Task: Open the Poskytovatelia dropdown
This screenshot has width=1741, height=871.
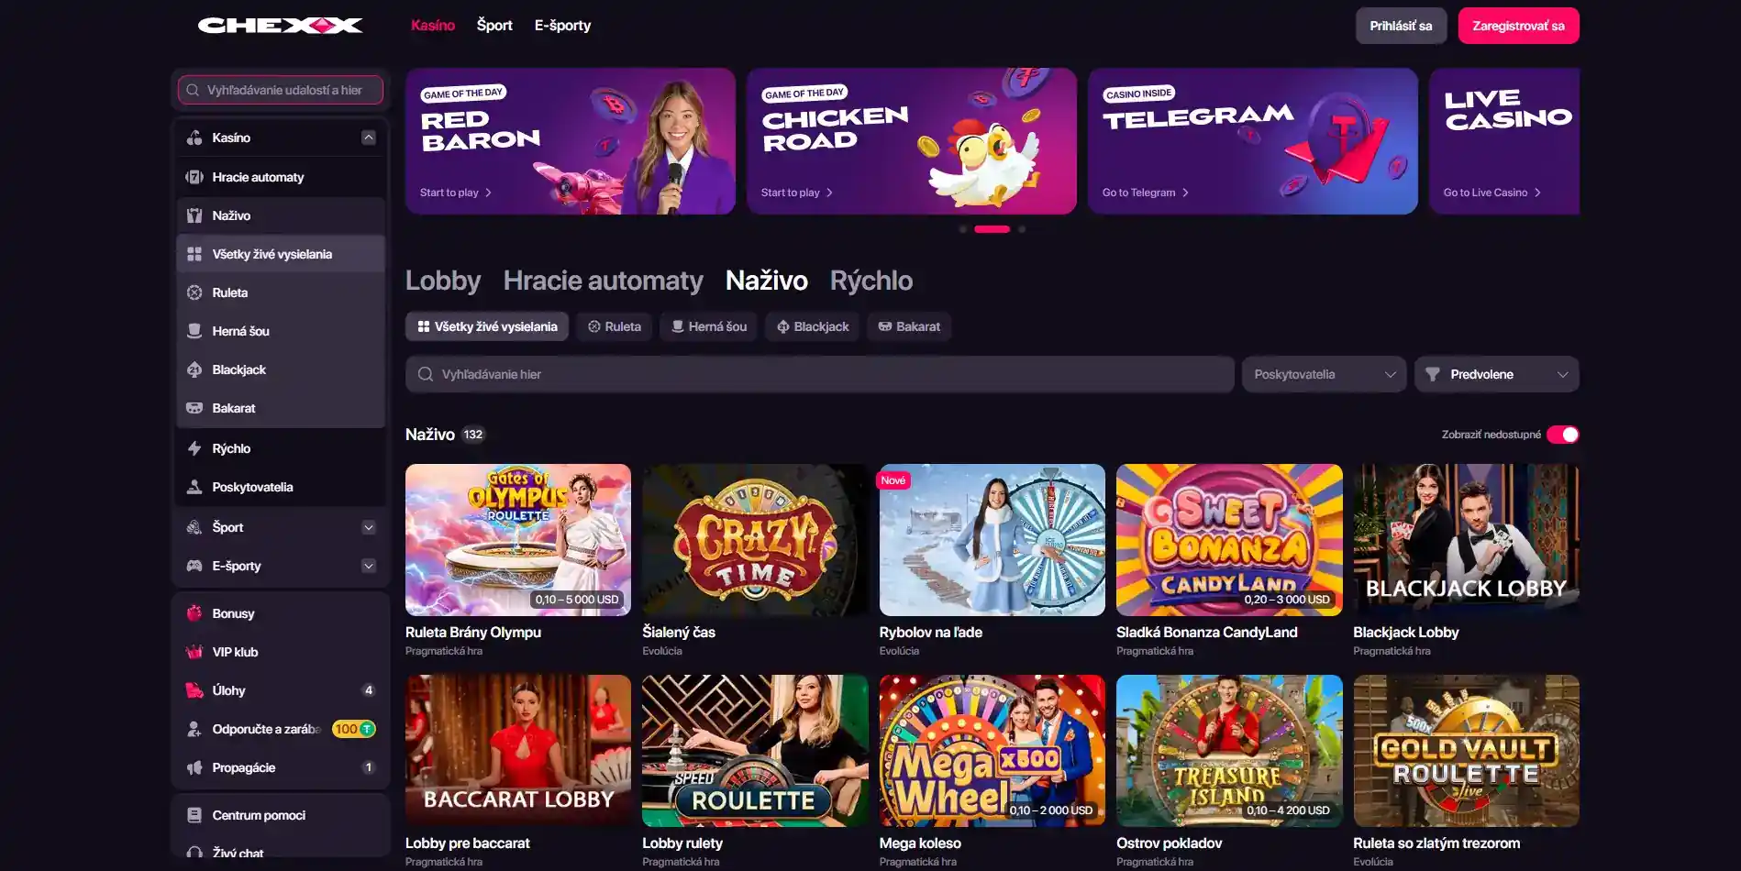Action: (x=1324, y=374)
